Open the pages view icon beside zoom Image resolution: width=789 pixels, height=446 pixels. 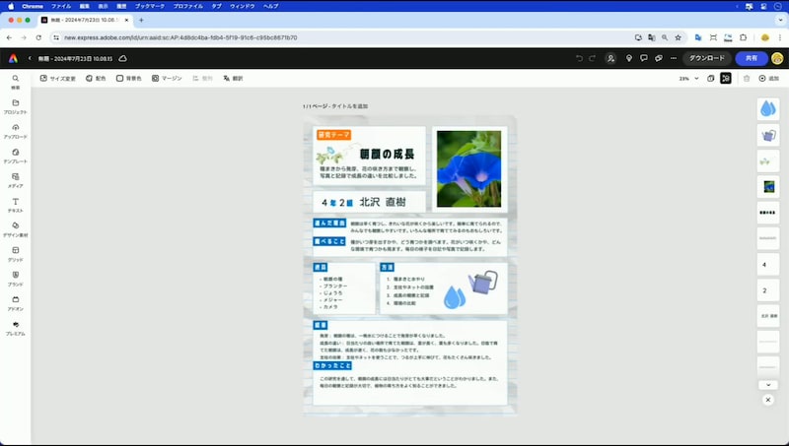click(x=710, y=79)
